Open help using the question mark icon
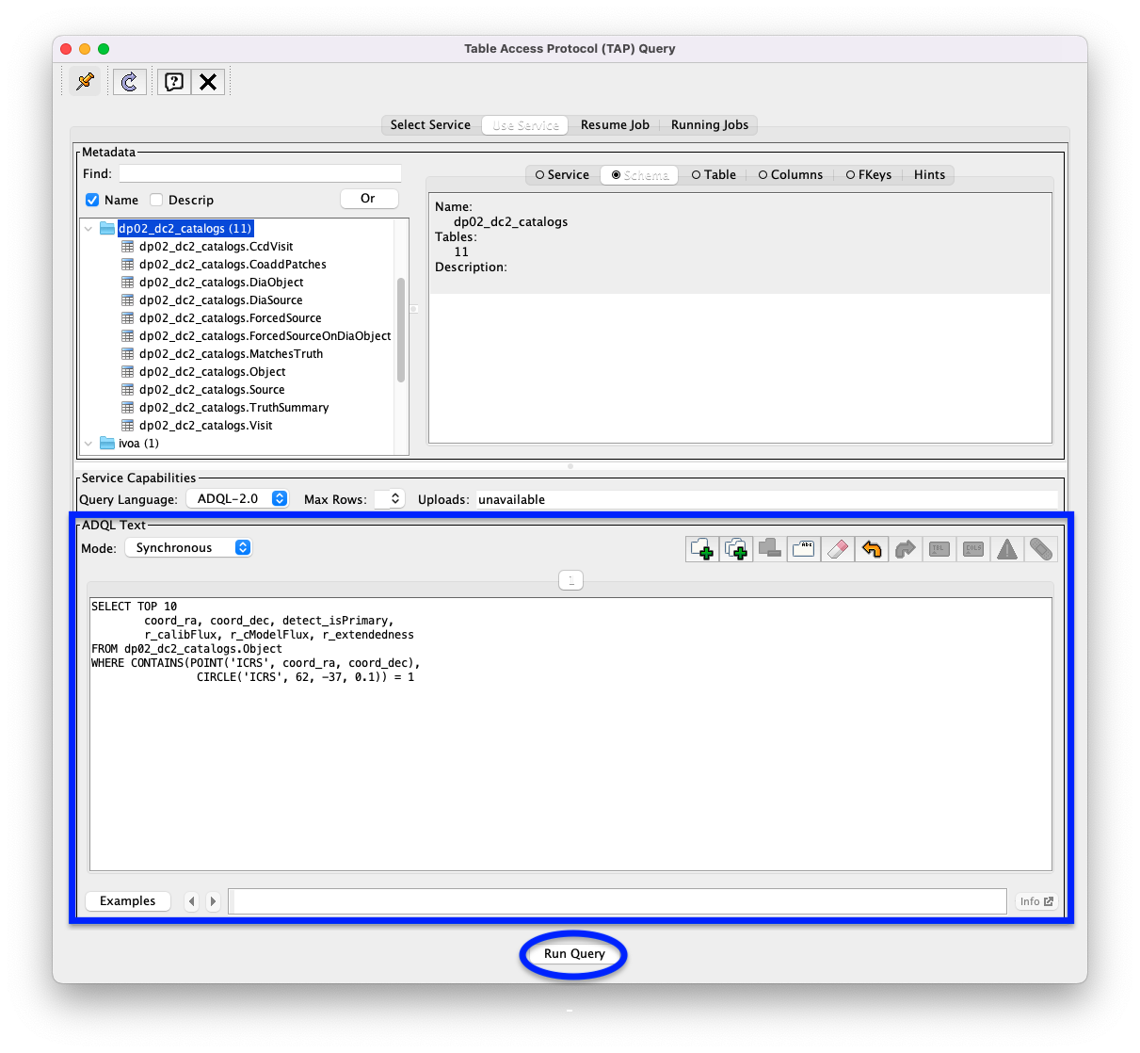Viewport: 1140px width, 1053px height. coord(173,81)
